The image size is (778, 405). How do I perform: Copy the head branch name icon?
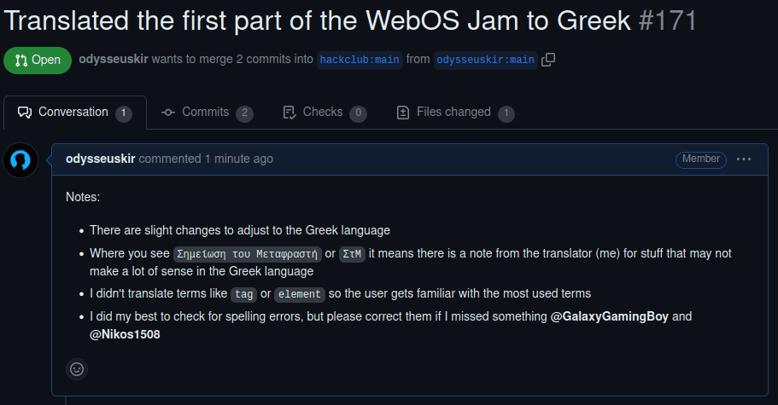pyautogui.click(x=549, y=60)
